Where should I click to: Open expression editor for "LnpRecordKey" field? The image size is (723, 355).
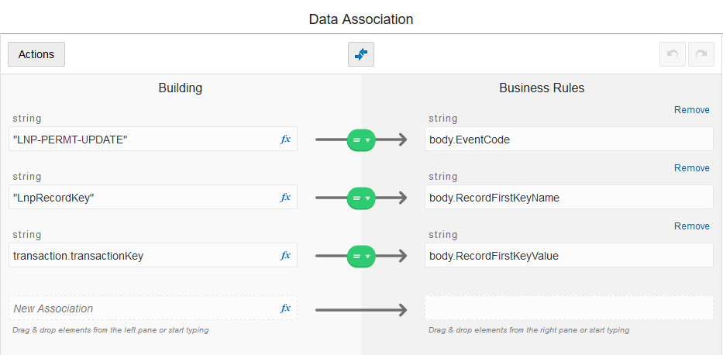point(285,198)
